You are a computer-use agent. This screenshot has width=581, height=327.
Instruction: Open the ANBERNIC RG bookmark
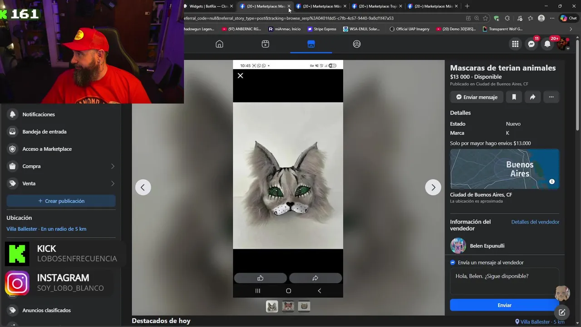click(241, 29)
